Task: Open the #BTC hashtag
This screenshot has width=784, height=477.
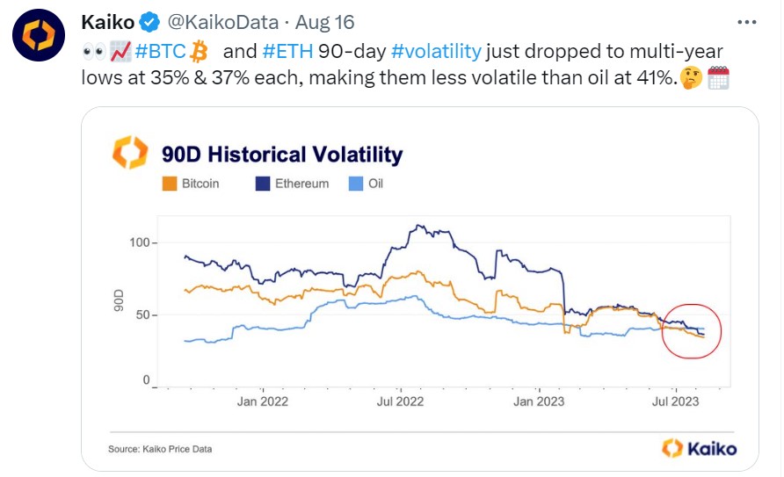Action: point(160,52)
